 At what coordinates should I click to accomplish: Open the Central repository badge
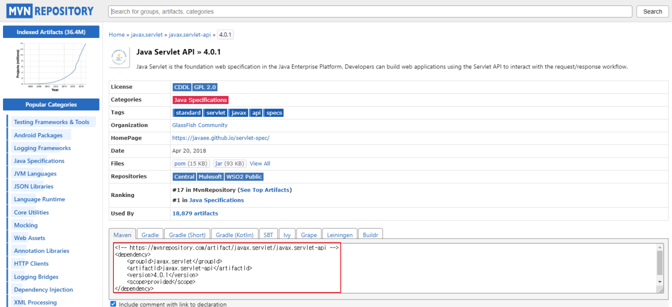point(184,176)
